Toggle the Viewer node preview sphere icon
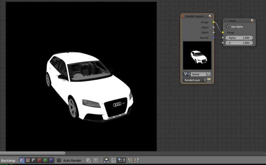266x165 pixels. (252, 21)
